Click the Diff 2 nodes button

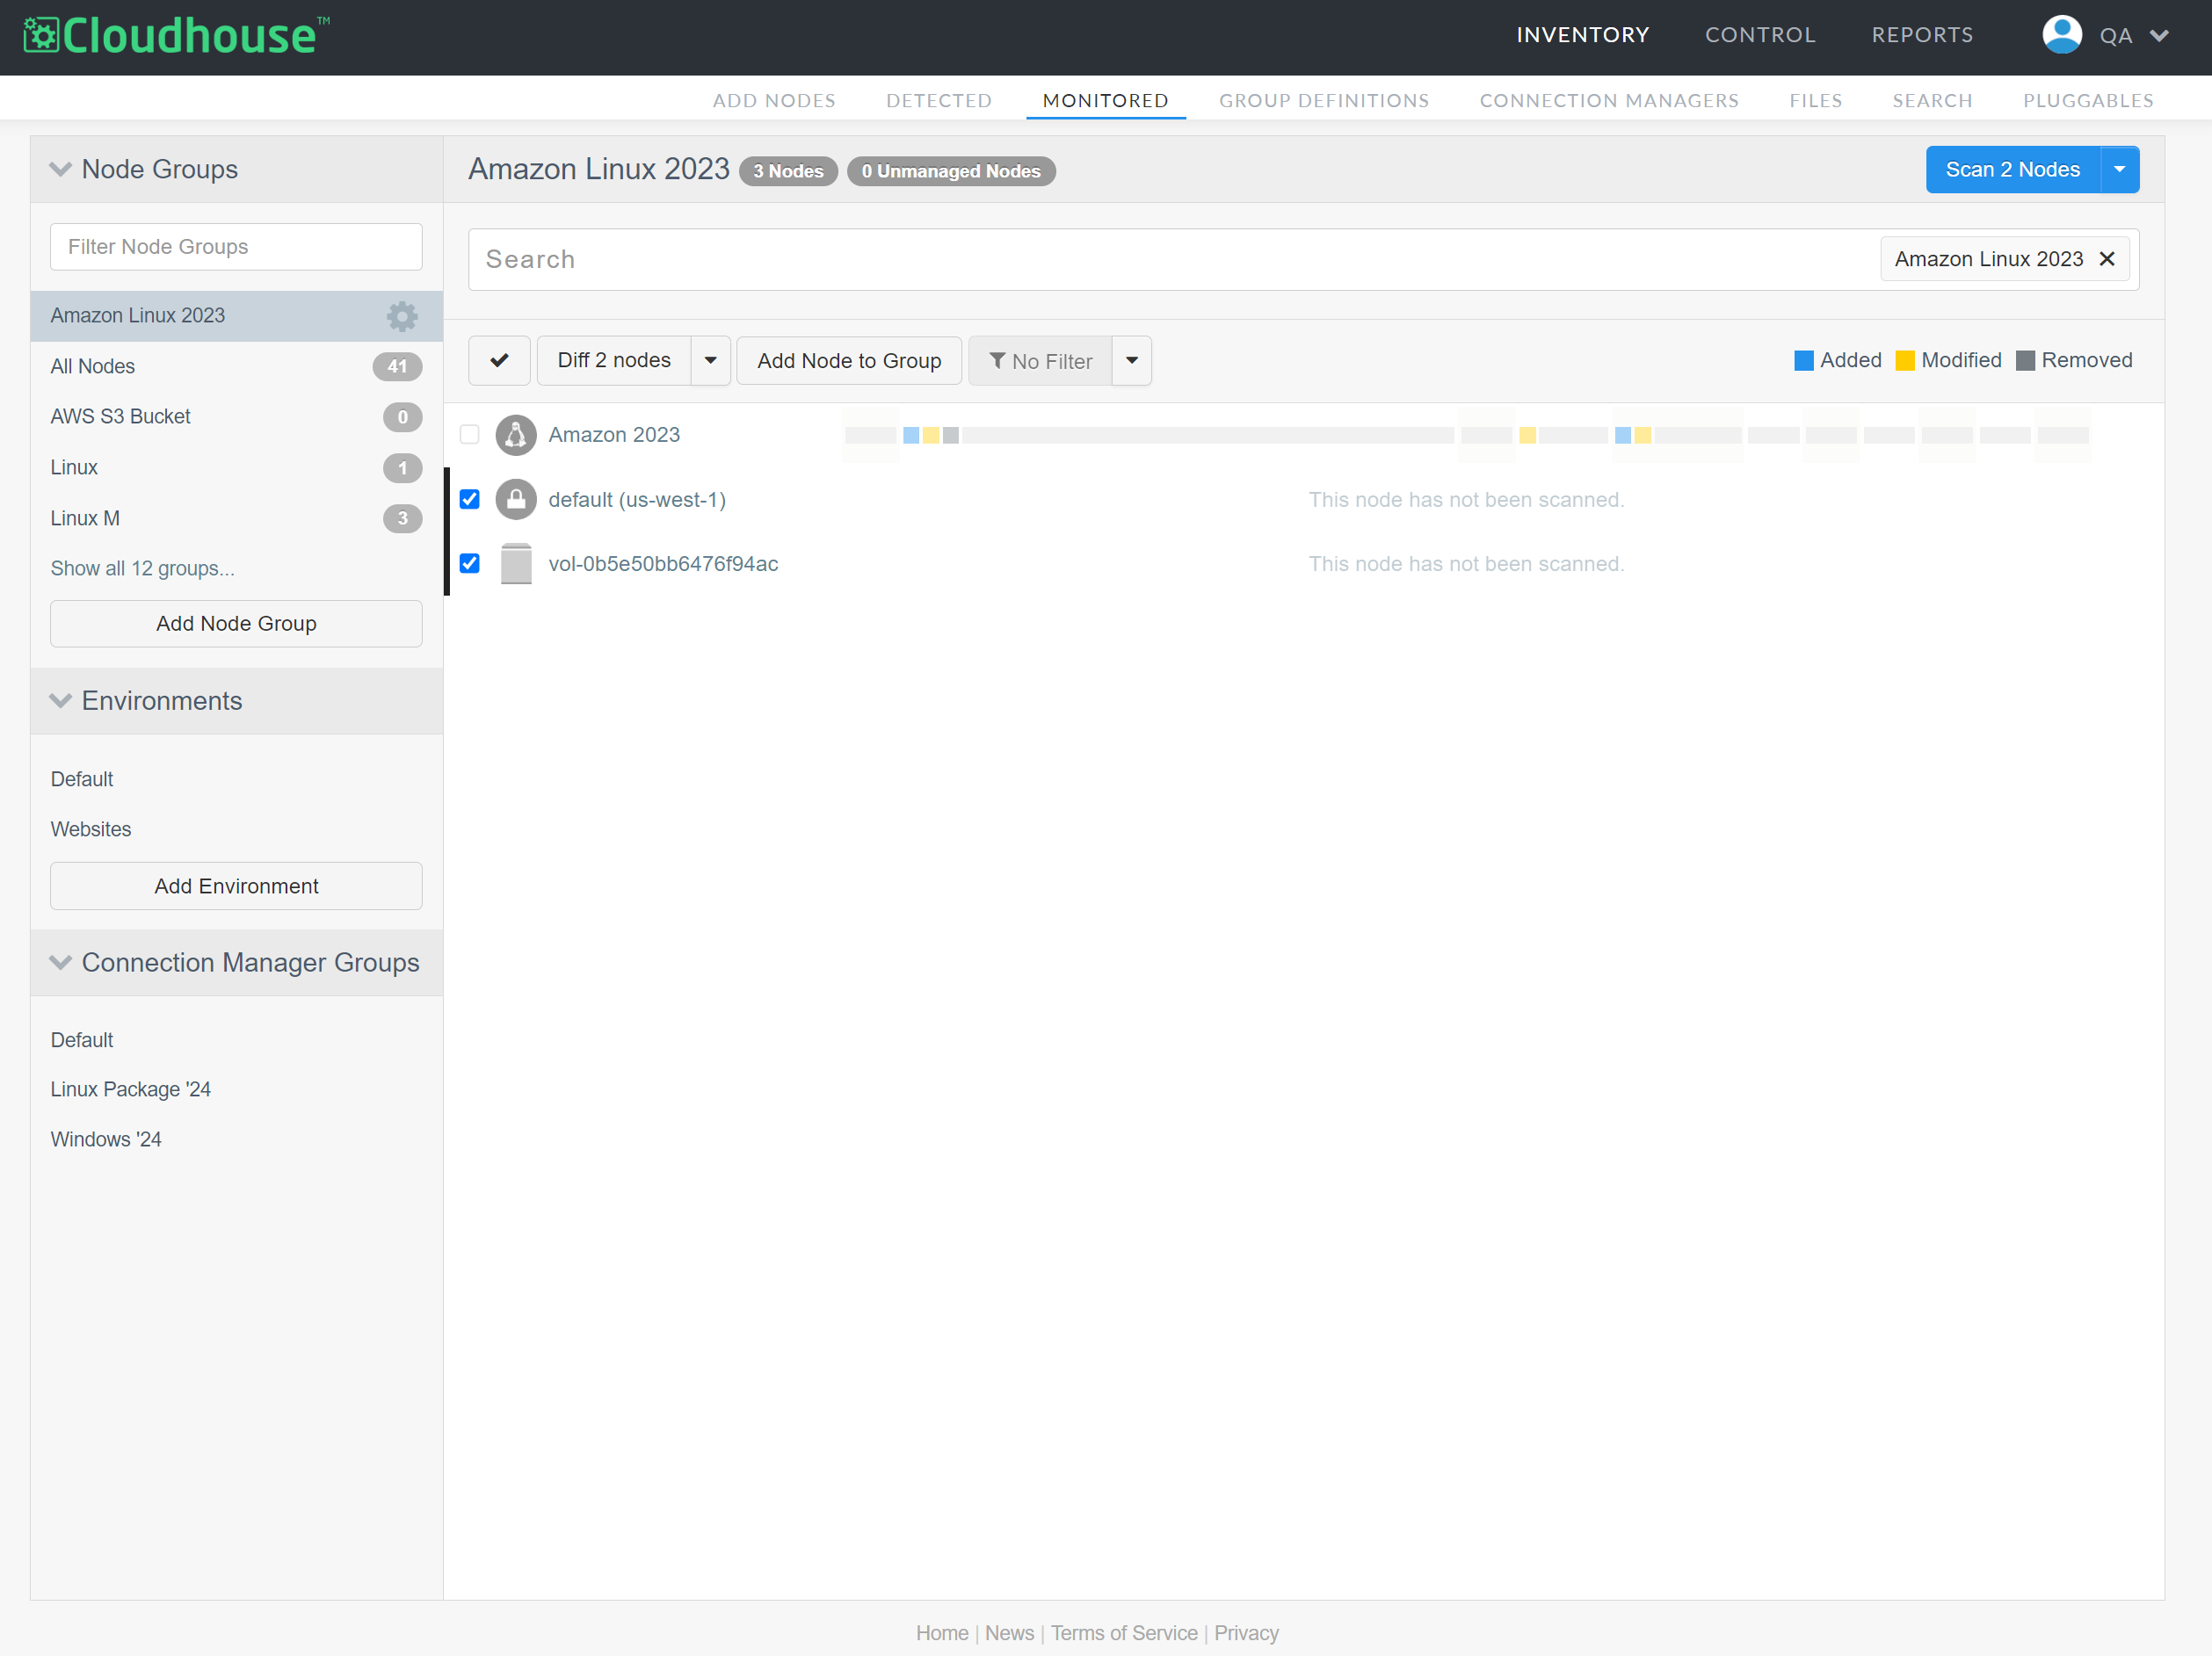[x=614, y=361]
